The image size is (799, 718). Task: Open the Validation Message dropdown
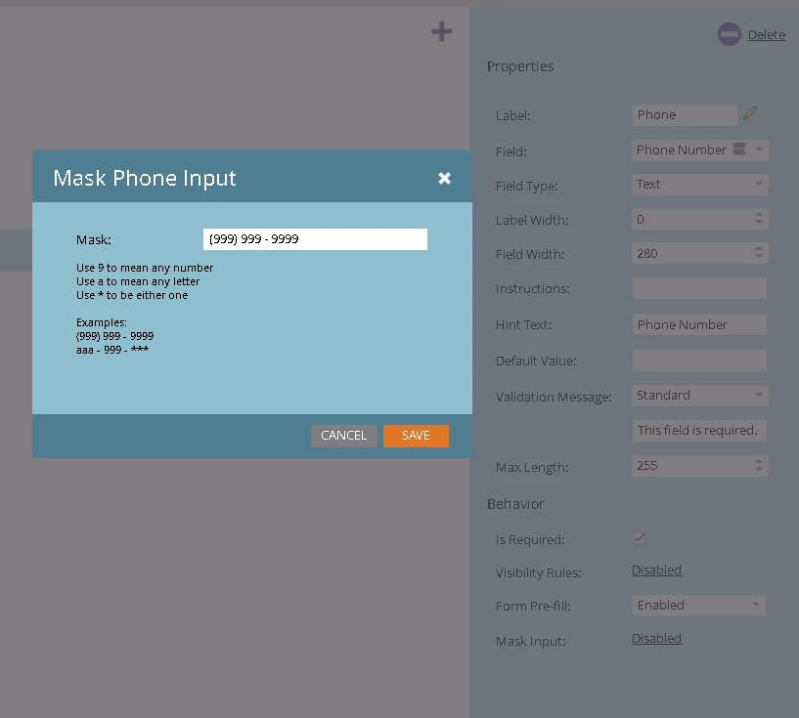pyautogui.click(x=699, y=396)
